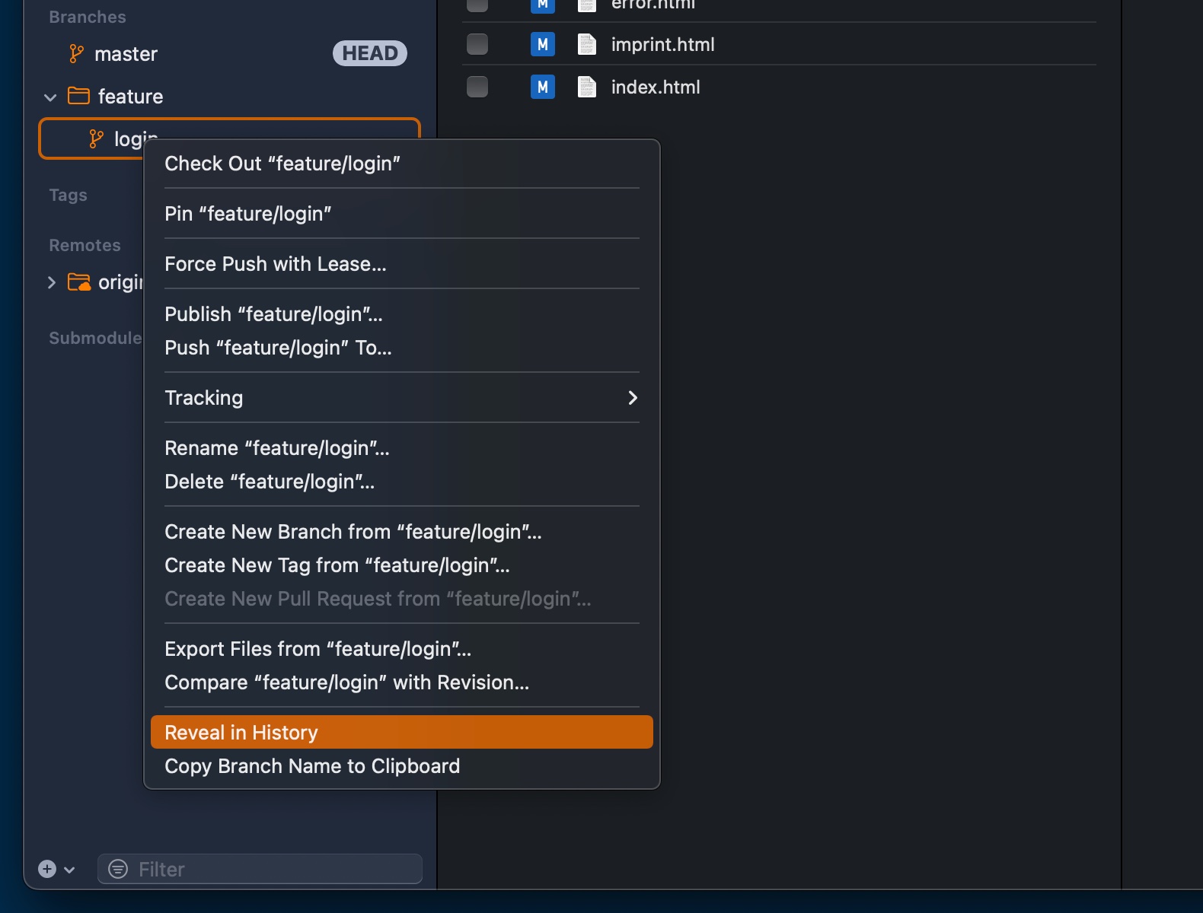Click the add plus icon at bottom
Image resolution: width=1203 pixels, height=913 pixels.
coord(47,869)
